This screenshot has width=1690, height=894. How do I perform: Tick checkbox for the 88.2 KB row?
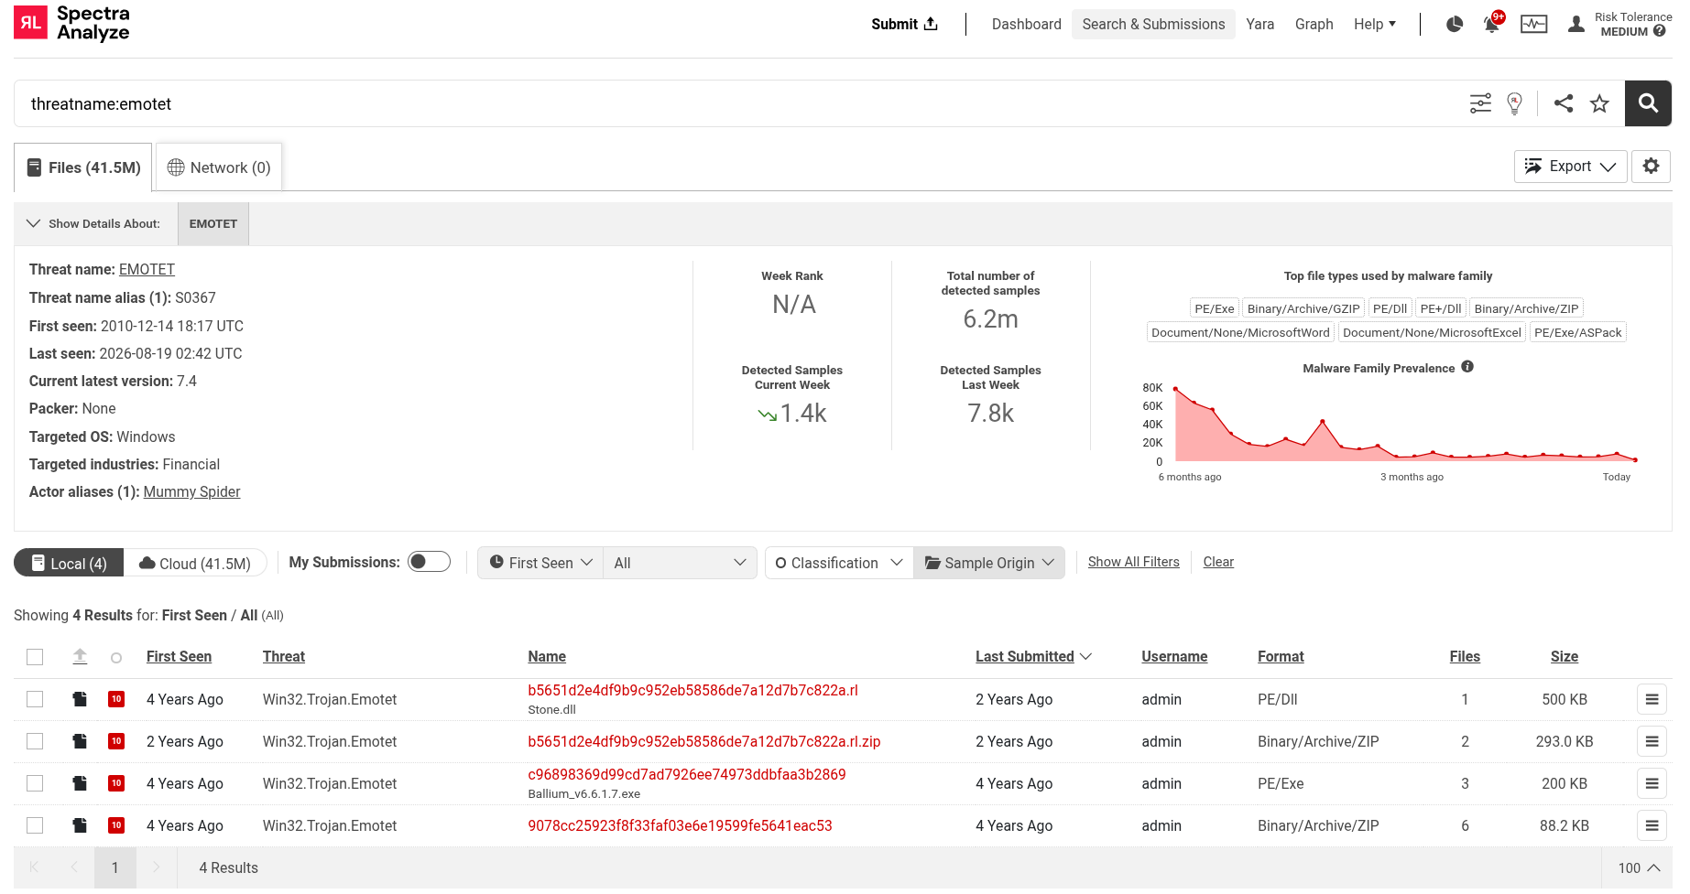pyautogui.click(x=35, y=825)
